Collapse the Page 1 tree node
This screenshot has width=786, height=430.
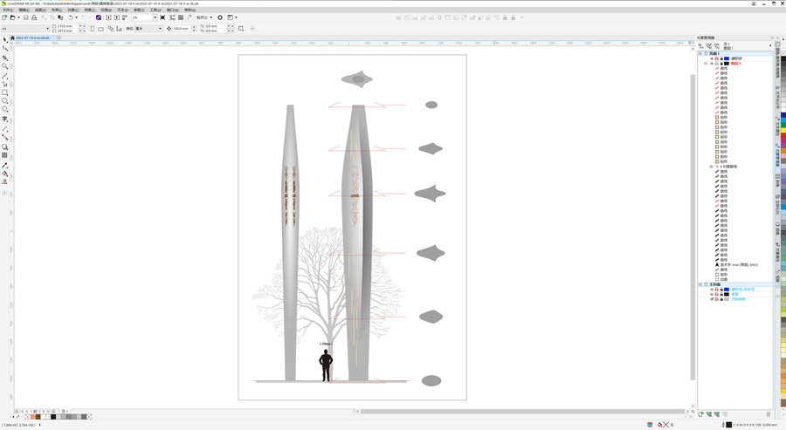click(x=700, y=53)
